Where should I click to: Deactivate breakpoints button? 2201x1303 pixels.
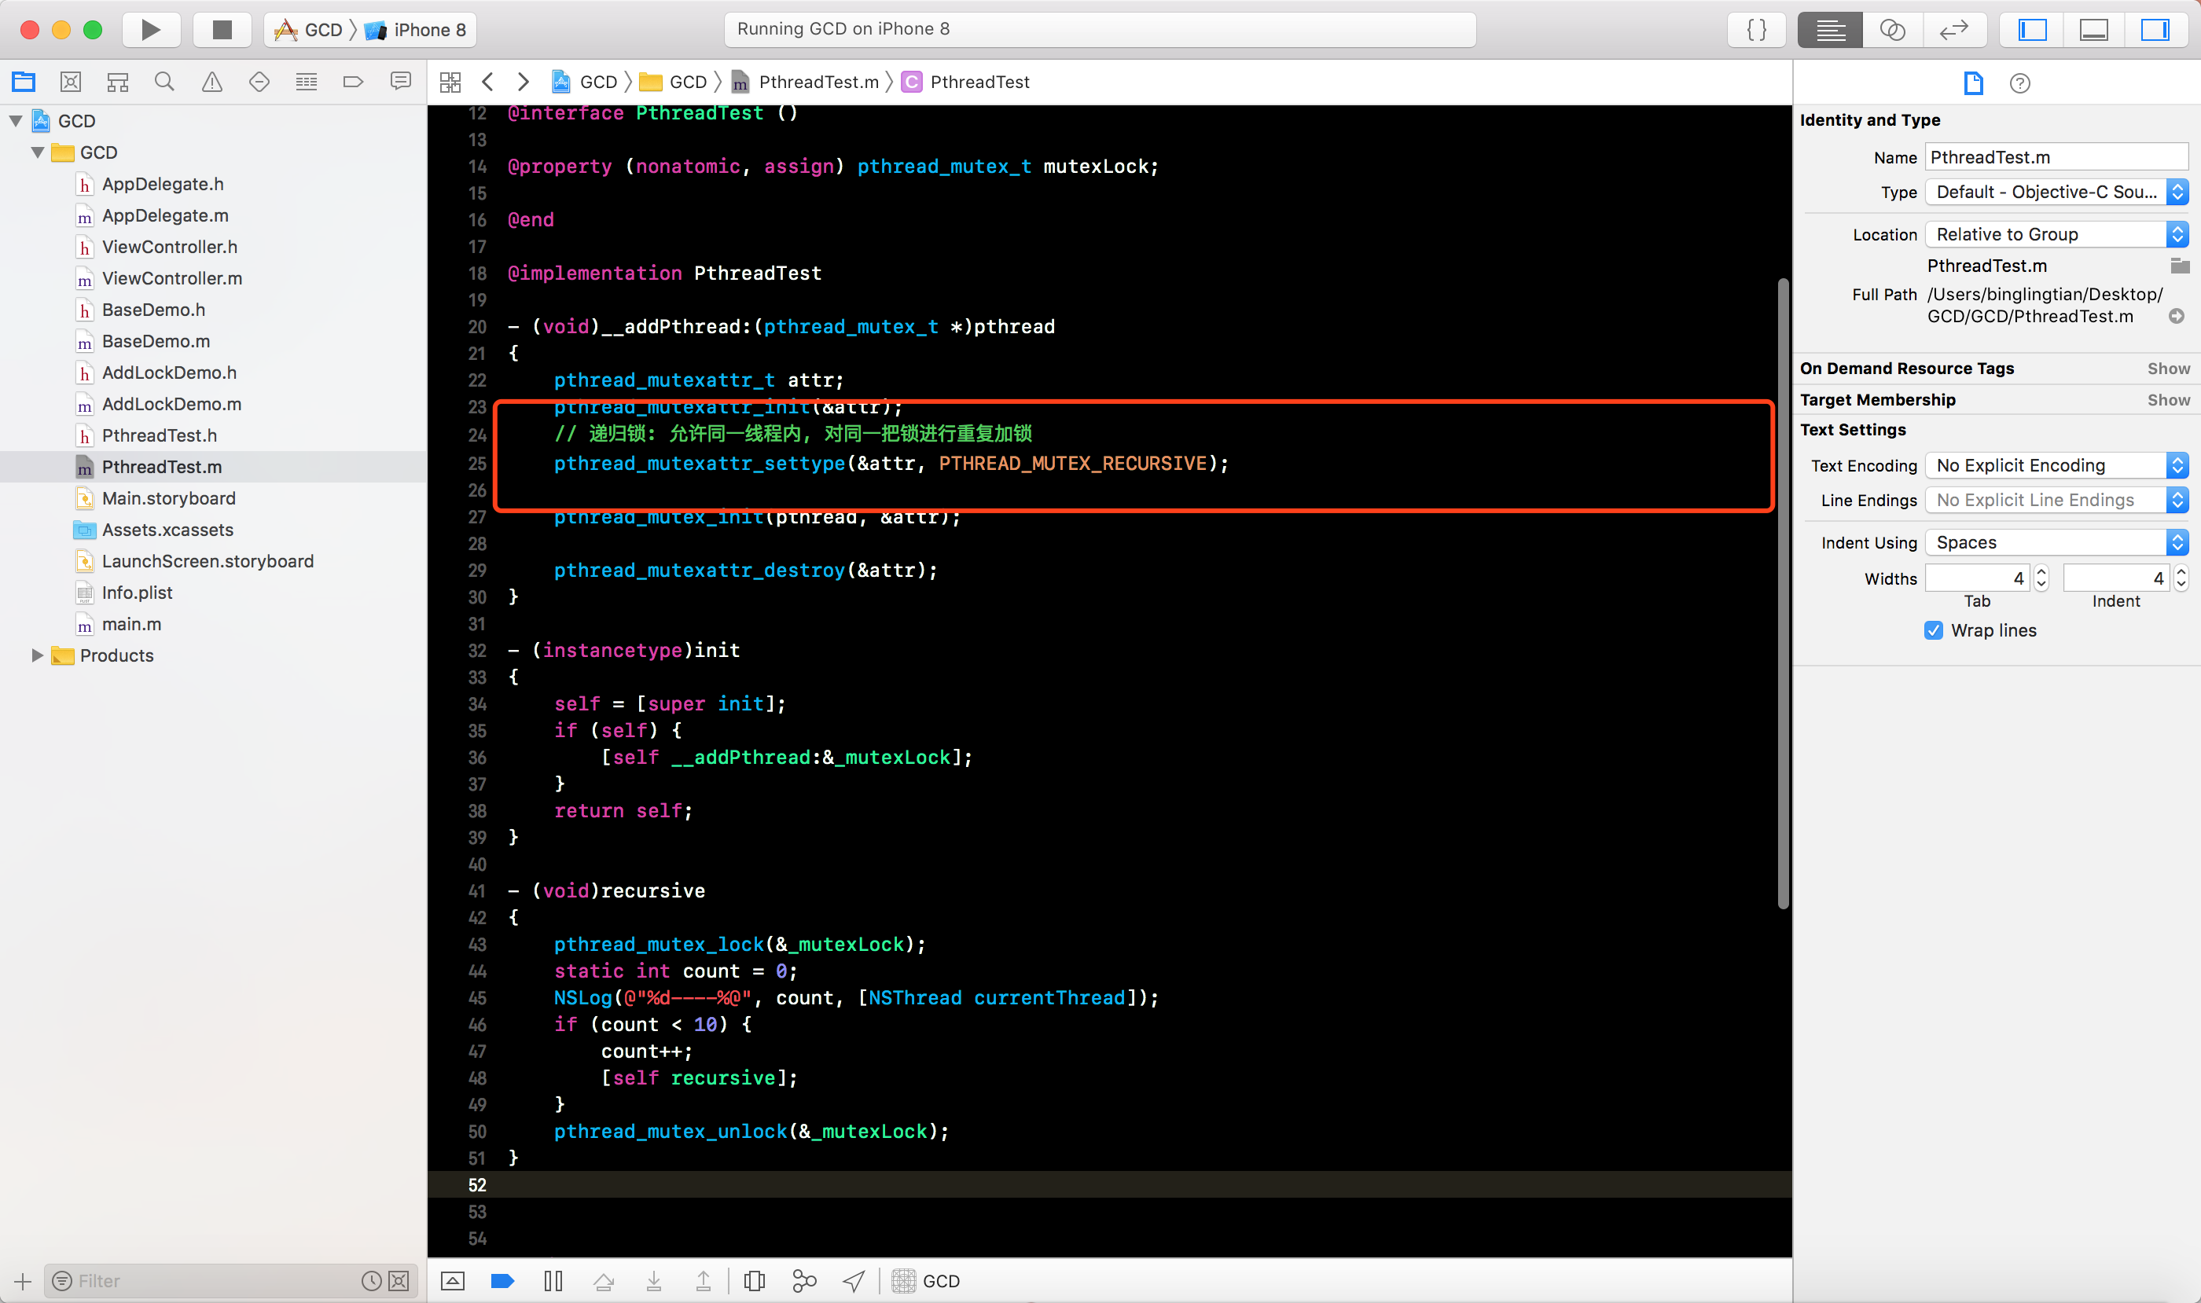pyautogui.click(x=502, y=1281)
